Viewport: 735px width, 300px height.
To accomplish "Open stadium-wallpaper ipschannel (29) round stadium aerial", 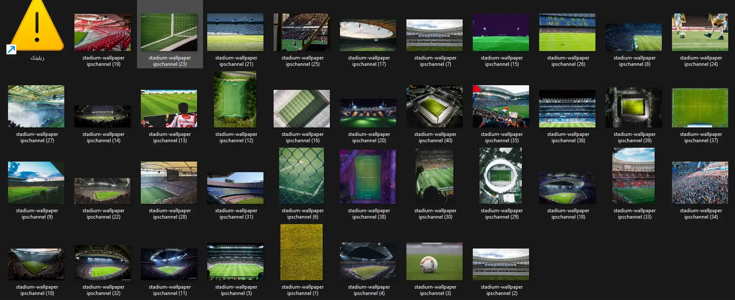I will [x=501, y=176].
